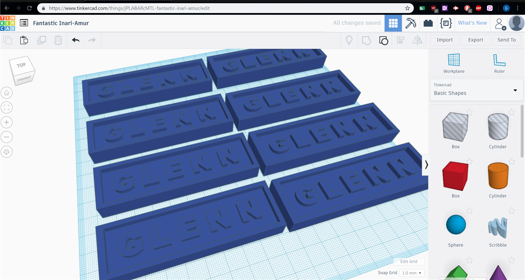Reset camera with the Home view button
This screenshot has height=280, width=525.
pos(7,93)
